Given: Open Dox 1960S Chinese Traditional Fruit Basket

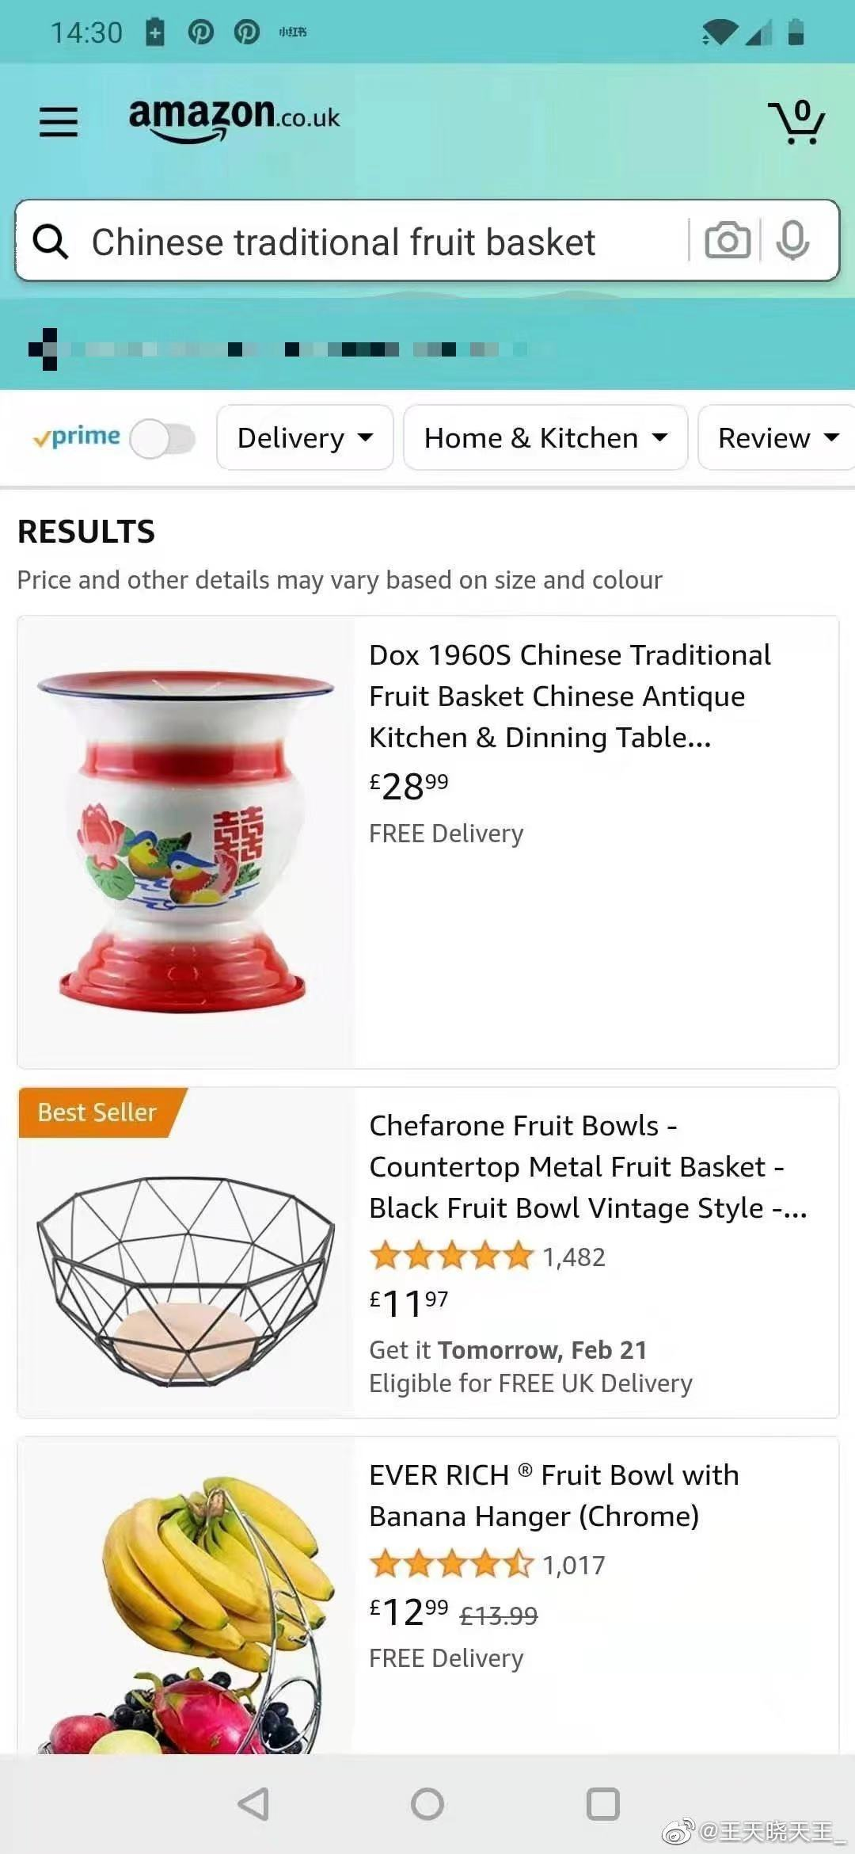Looking at the screenshot, I should (570, 696).
